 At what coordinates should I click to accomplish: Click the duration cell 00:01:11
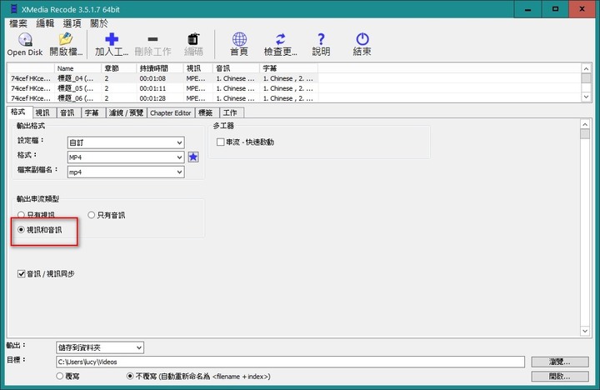[152, 88]
